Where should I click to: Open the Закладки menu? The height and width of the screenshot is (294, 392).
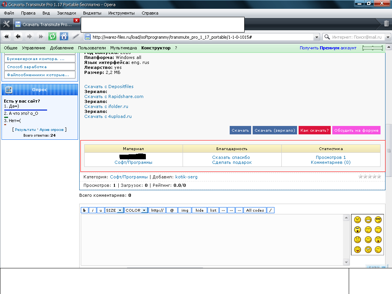click(x=66, y=13)
